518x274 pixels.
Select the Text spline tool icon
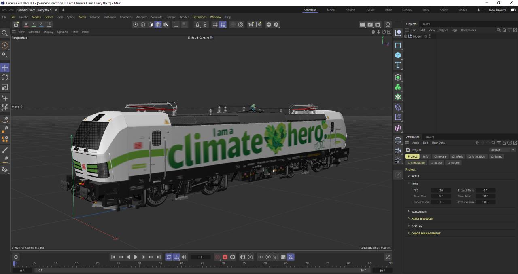398,65
